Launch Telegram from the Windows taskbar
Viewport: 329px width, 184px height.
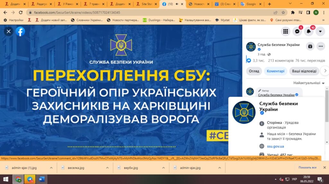(30, 179)
